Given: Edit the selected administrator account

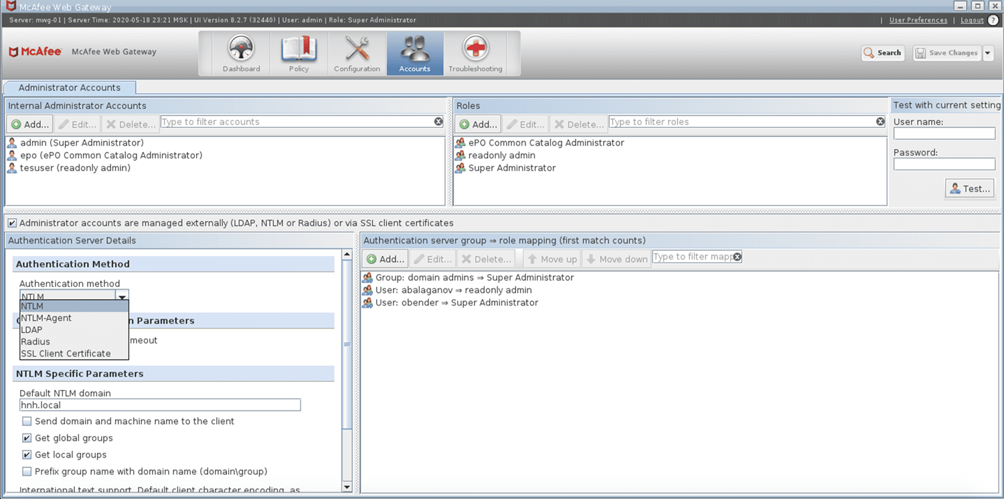Looking at the screenshot, I should pos(77,124).
